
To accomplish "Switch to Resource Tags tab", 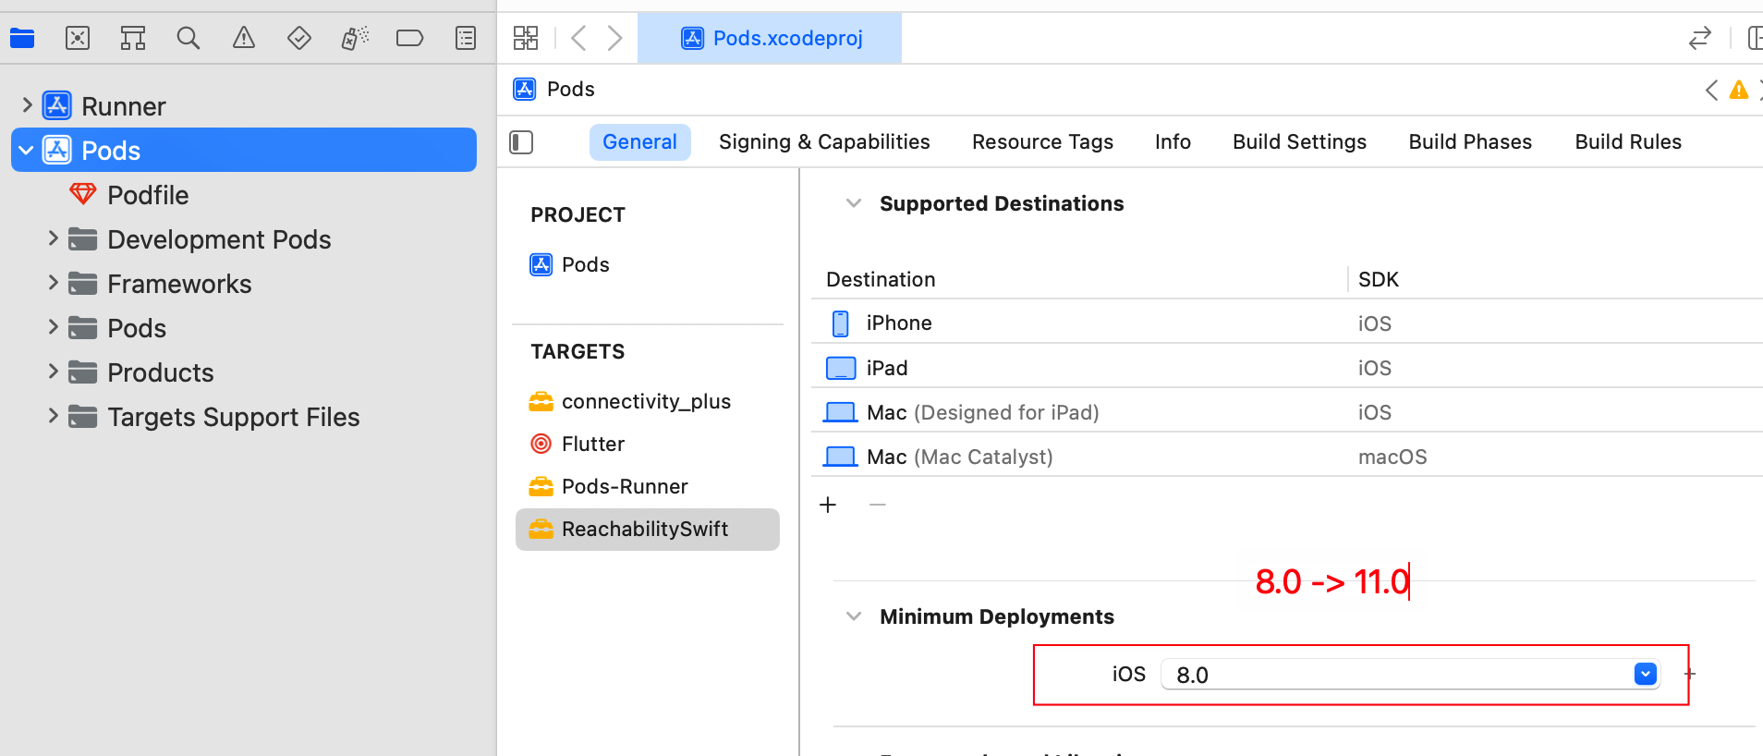I will click(x=1042, y=142).
